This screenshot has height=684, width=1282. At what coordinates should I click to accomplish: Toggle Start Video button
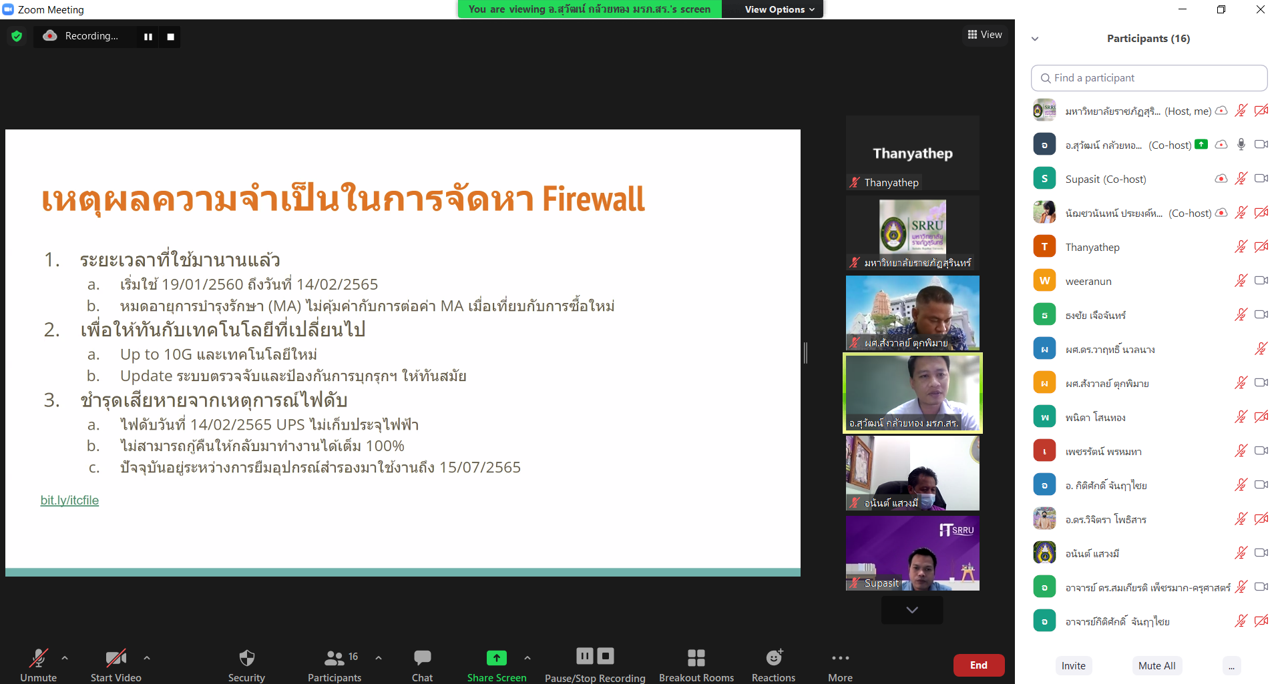click(116, 665)
